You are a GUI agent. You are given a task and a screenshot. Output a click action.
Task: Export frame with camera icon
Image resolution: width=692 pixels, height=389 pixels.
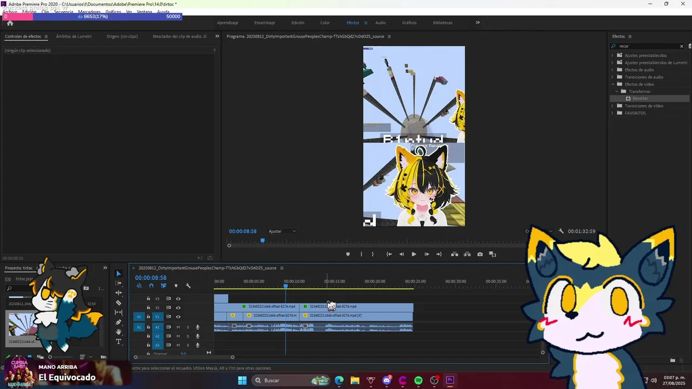480,254
